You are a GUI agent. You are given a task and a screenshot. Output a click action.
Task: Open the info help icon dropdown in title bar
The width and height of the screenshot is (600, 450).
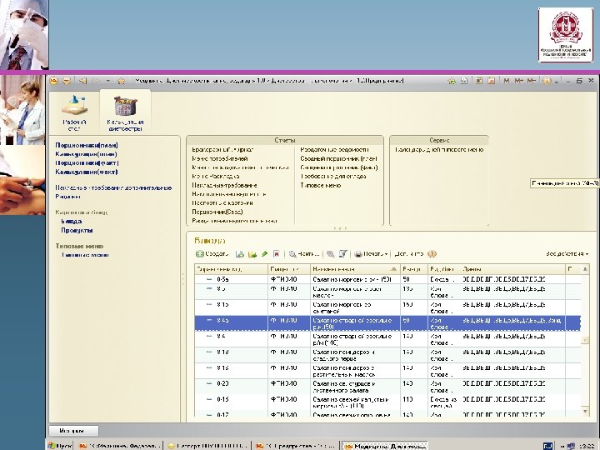[x=550, y=81]
